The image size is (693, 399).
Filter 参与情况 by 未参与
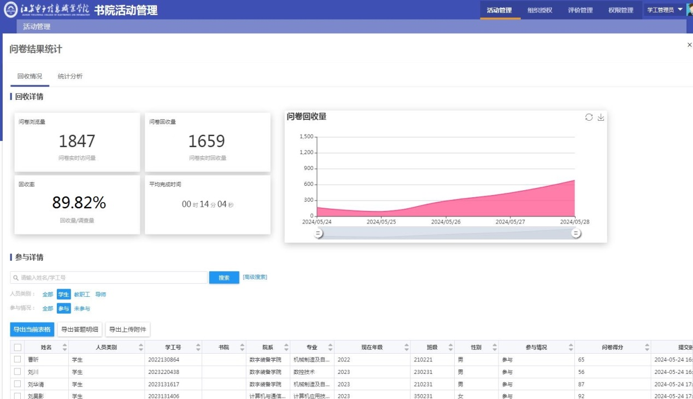82,309
